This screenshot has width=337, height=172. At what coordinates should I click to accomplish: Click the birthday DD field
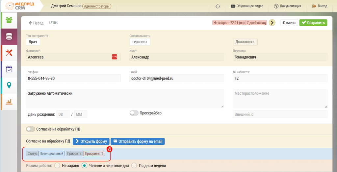[63, 114]
